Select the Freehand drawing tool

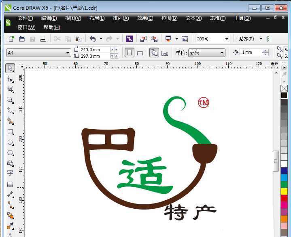point(10,111)
